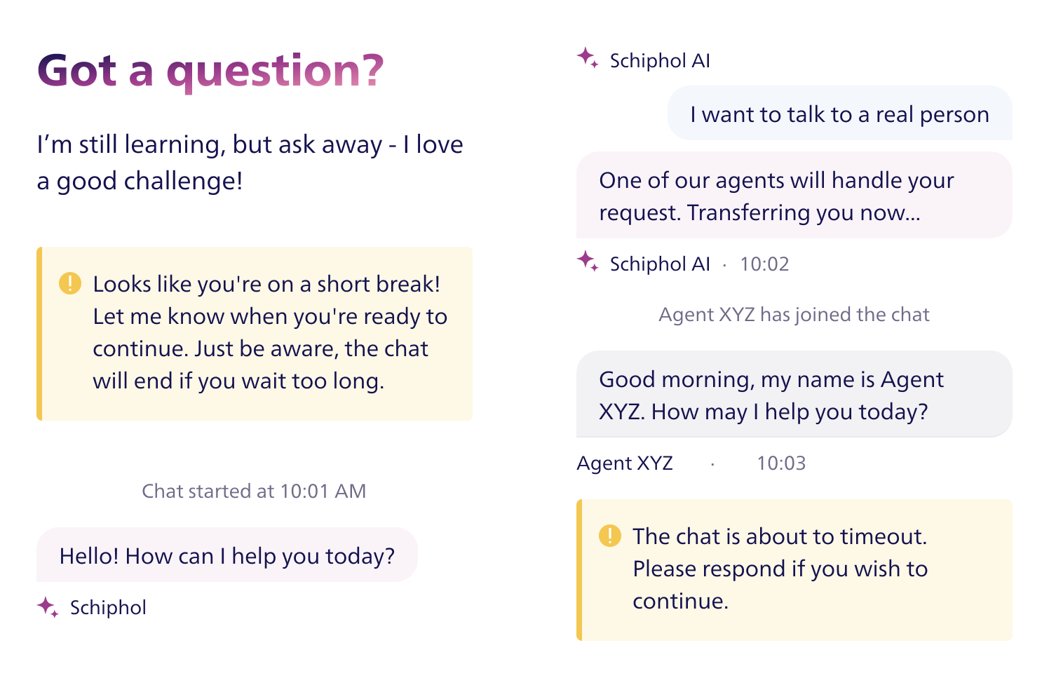Click the sparkle icon beside top Schiphol AI label

588,58
